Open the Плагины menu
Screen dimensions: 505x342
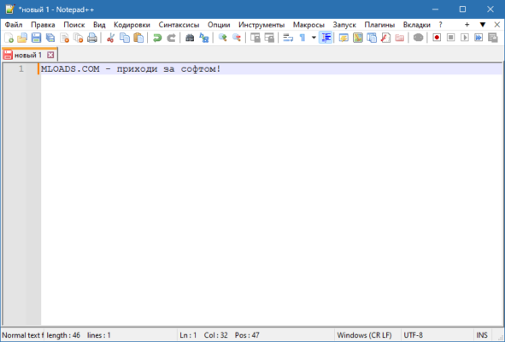point(379,25)
